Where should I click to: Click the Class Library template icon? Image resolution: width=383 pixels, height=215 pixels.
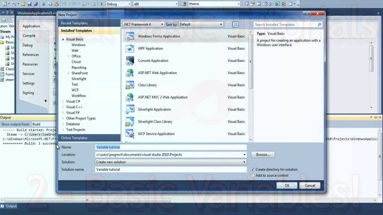point(130,85)
